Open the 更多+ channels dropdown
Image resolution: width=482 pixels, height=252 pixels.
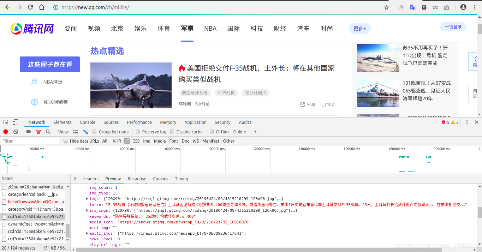(x=359, y=29)
